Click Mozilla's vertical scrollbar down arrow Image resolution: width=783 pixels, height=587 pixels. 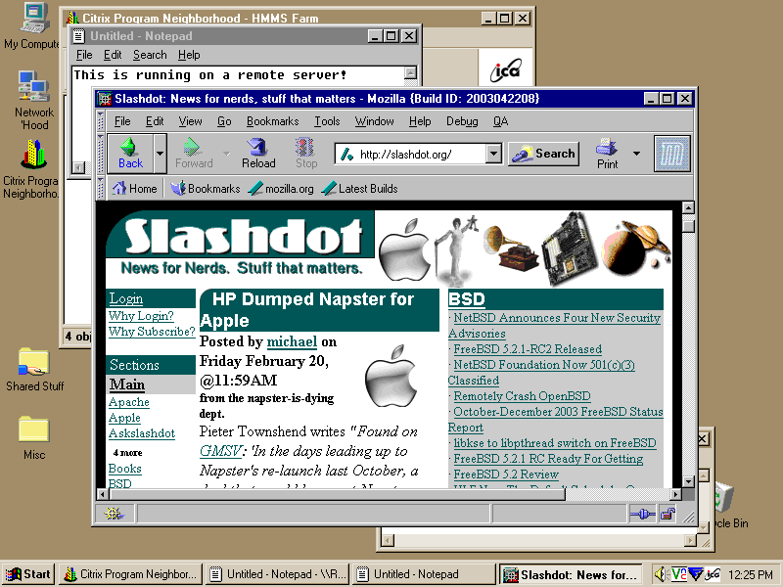[x=689, y=481]
